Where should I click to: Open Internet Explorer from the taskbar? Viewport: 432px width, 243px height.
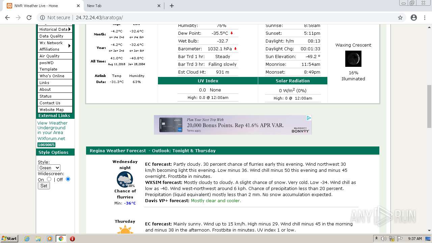click(27, 239)
